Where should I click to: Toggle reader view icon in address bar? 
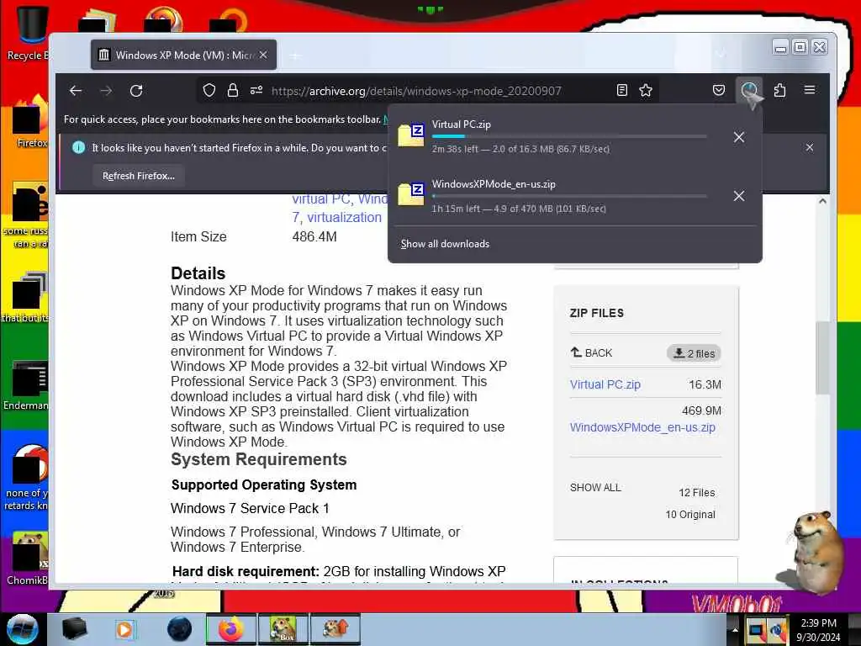[x=622, y=90]
